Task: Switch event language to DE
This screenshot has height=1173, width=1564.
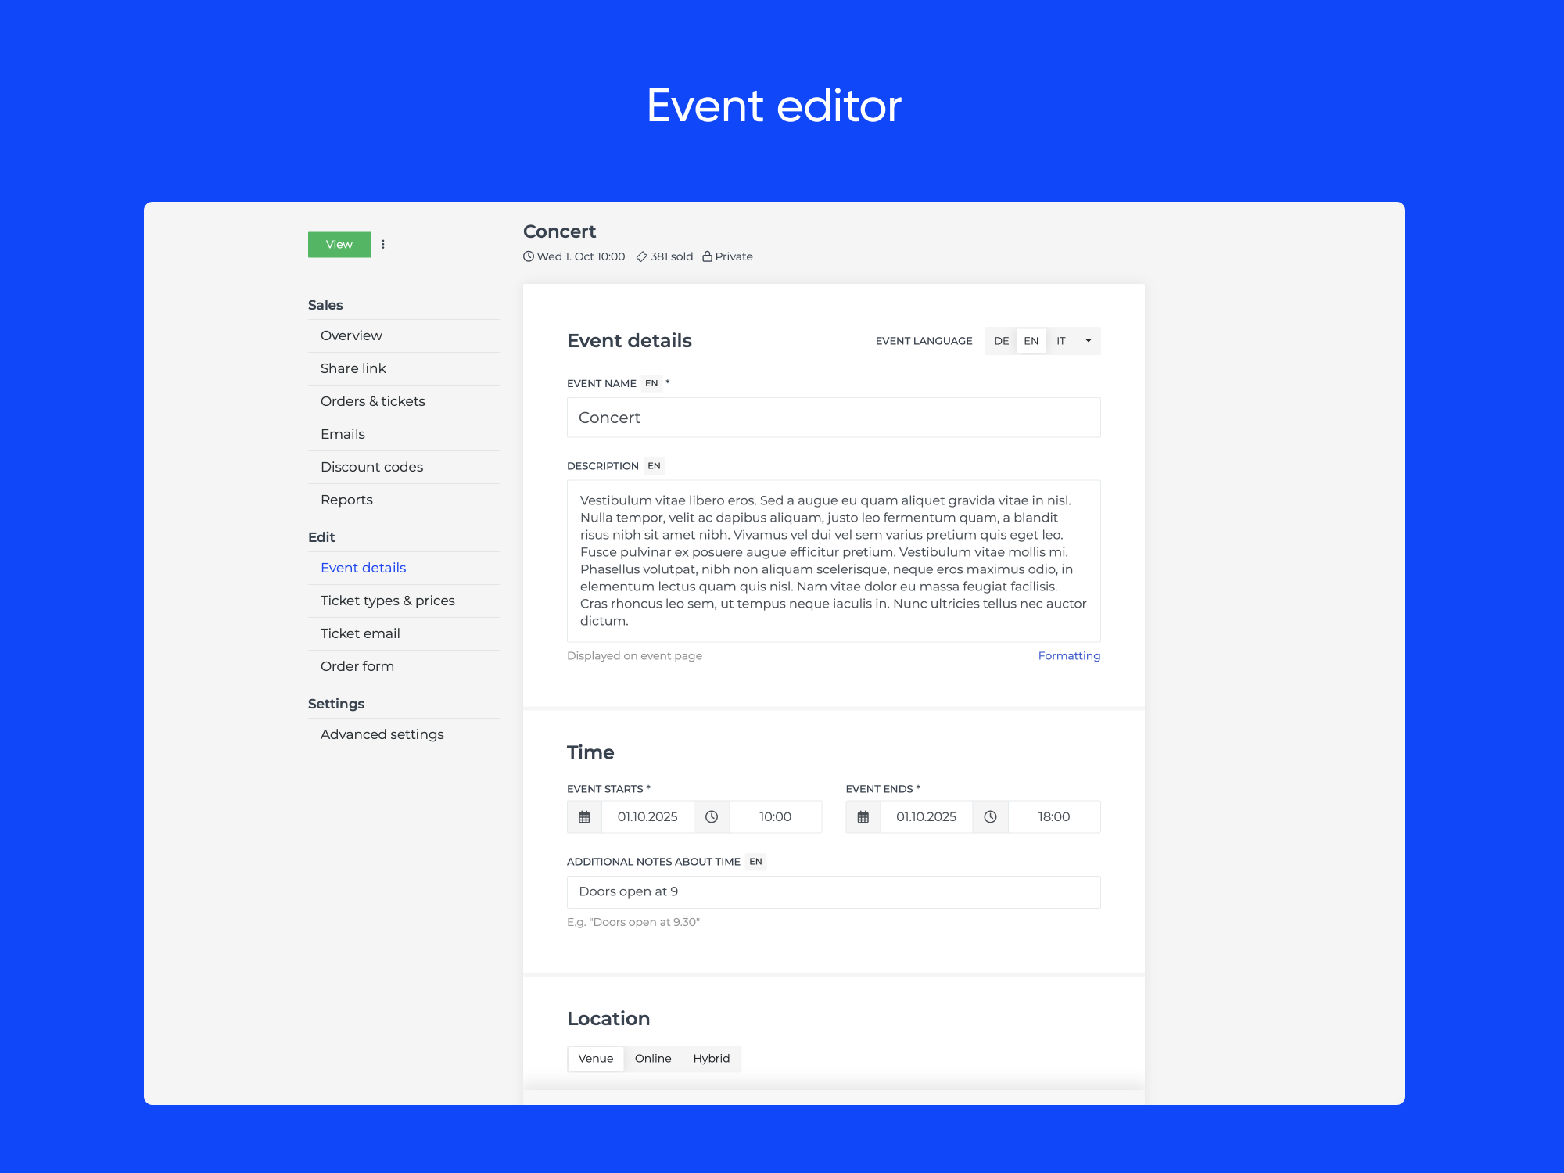Action: pyautogui.click(x=1001, y=341)
